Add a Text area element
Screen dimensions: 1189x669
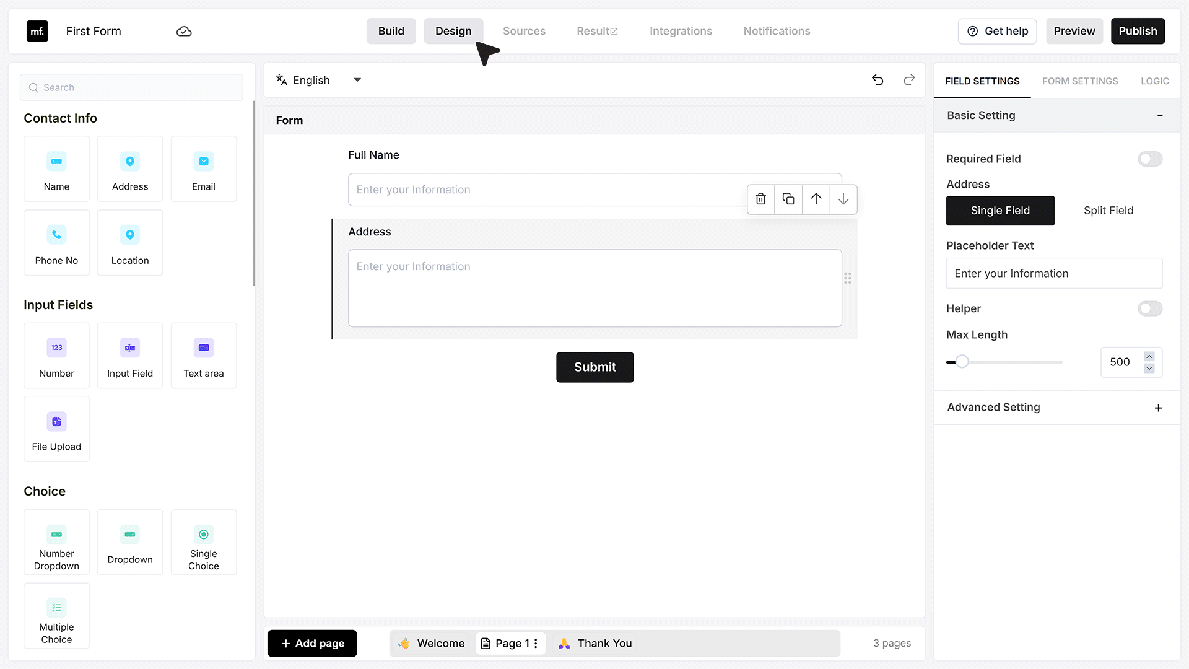click(204, 356)
